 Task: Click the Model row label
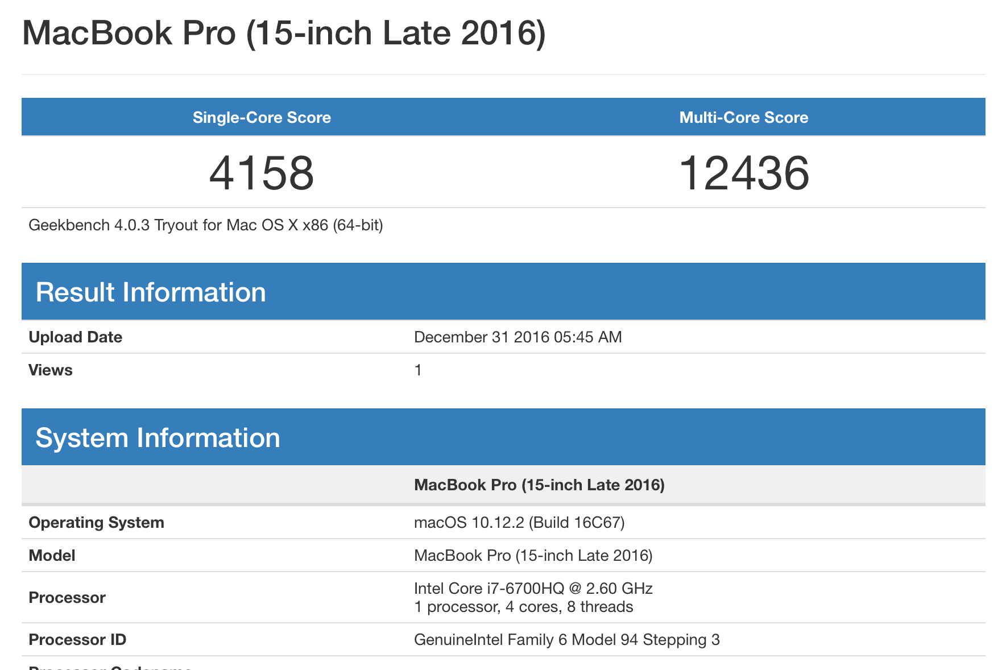52,556
